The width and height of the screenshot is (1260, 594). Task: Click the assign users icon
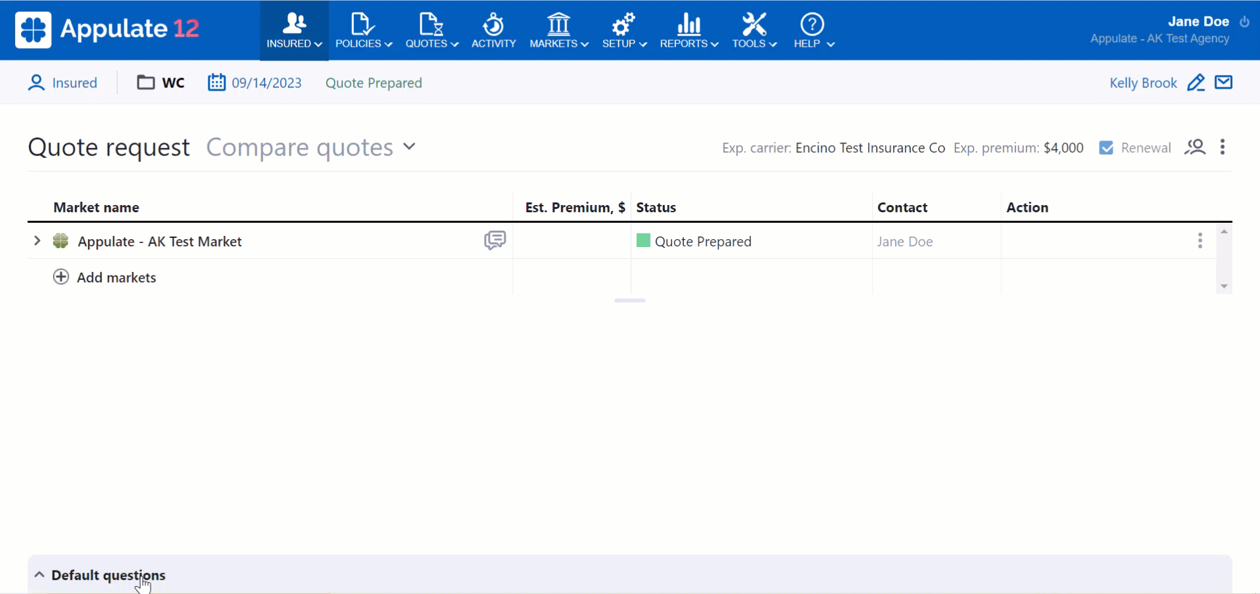click(1195, 147)
